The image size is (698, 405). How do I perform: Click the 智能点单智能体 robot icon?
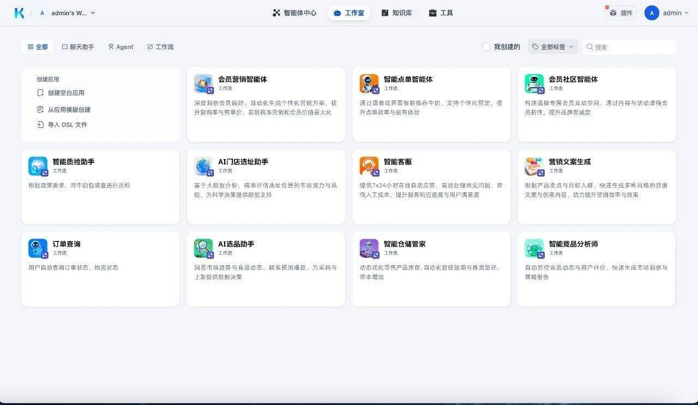coord(369,83)
